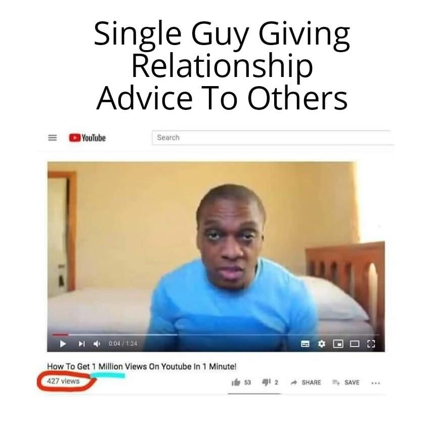Viewport: 431px width, 428px height.
Task: Mute the video volume
Action: 97,344
